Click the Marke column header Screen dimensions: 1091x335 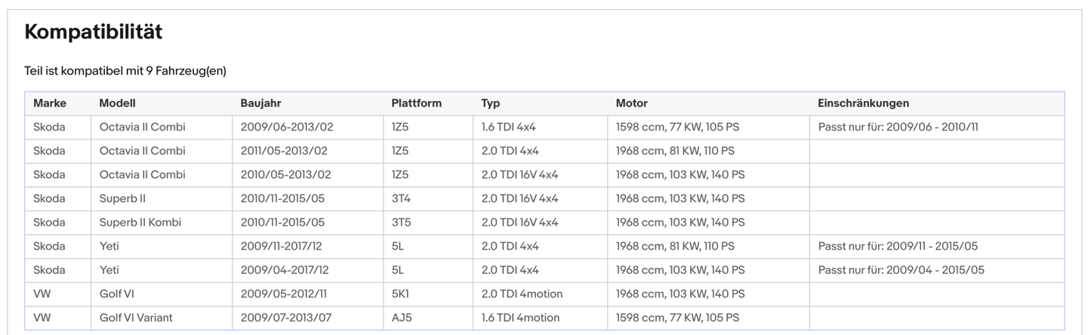tap(50, 103)
